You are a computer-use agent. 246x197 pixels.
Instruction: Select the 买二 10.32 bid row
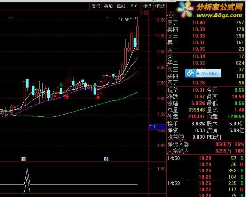click(206, 63)
